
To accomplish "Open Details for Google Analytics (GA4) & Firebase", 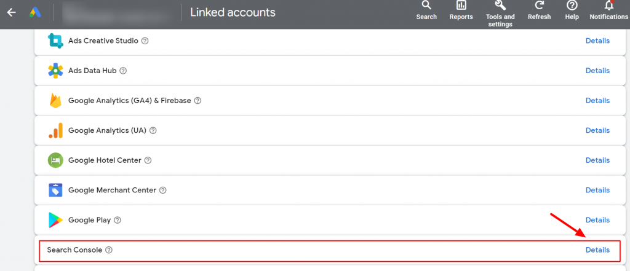I will (x=597, y=100).
